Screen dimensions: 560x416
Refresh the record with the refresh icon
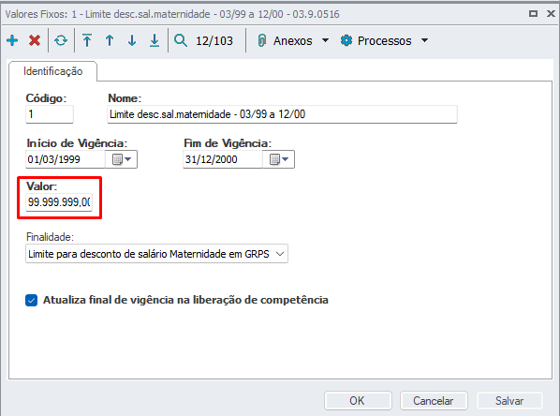coord(61,40)
